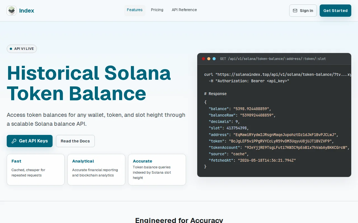
Task: Click the "decimals": 9 line
Action: pos(224,122)
